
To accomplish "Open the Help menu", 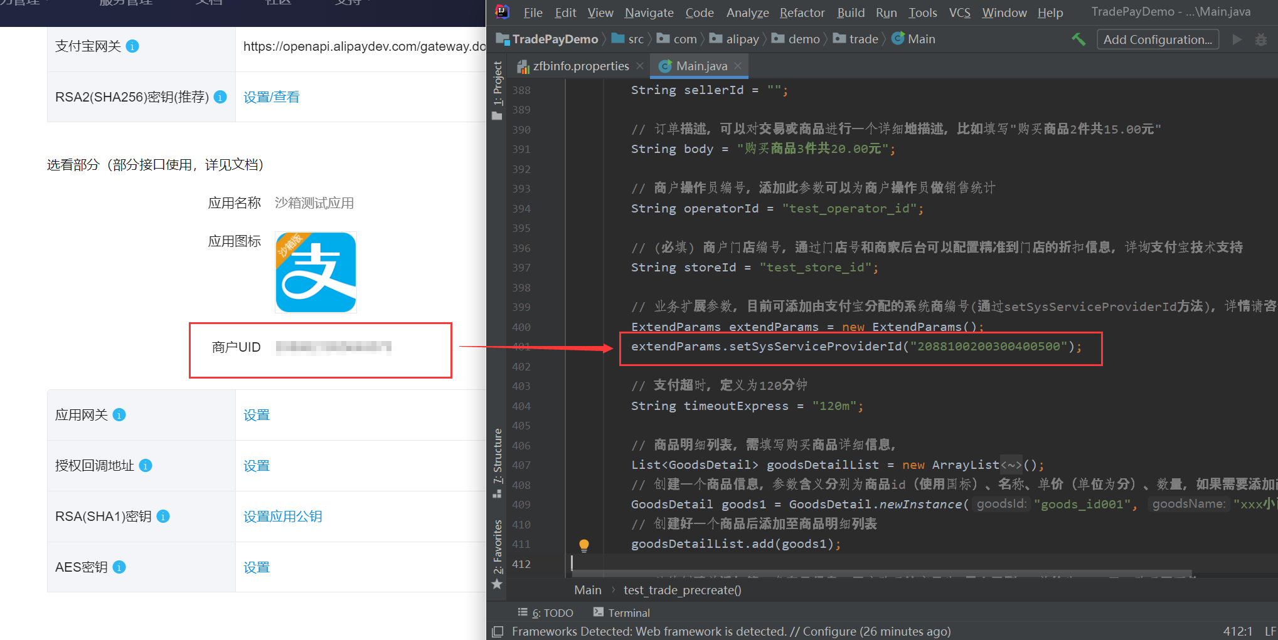I will point(1050,13).
